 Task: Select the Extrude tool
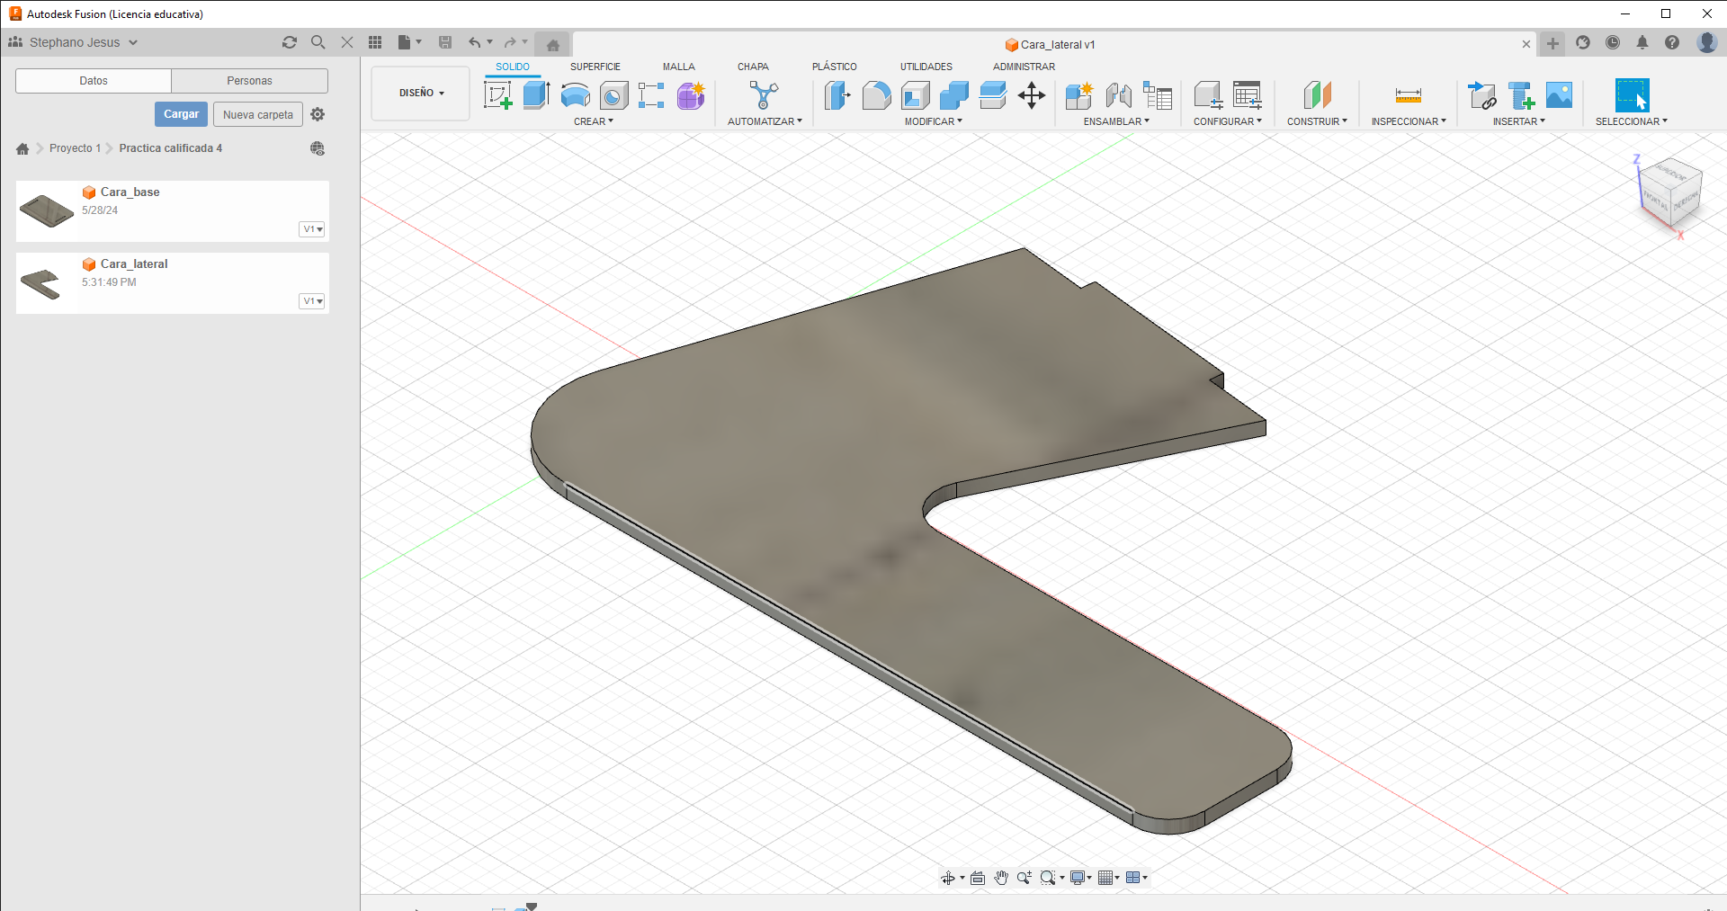(536, 95)
